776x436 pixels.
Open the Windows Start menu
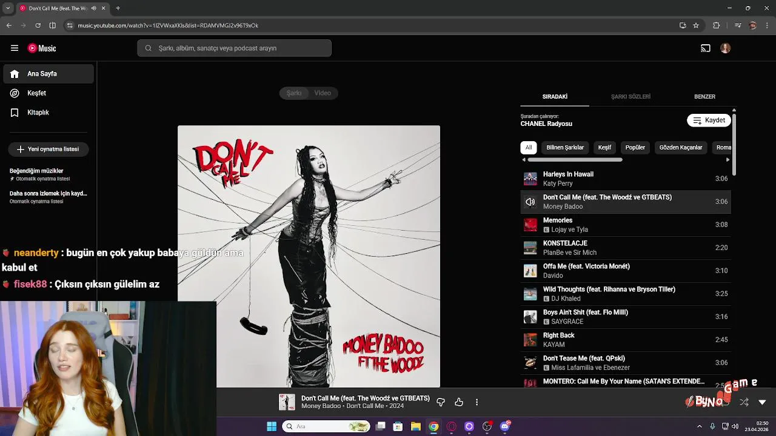point(272,426)
